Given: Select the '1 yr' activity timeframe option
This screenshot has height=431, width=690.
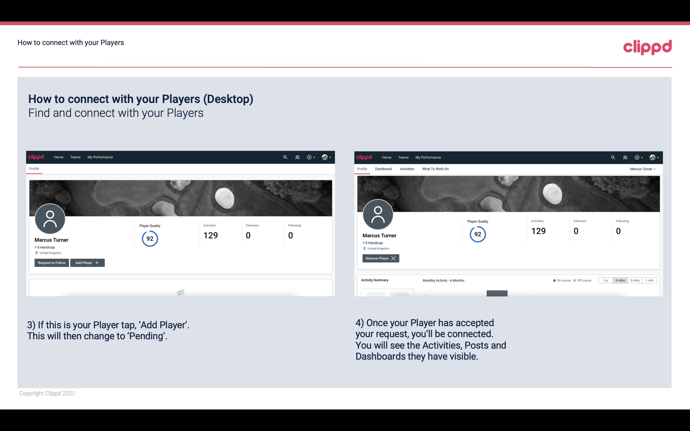Looking at the screenshot, I should point(605,280).
